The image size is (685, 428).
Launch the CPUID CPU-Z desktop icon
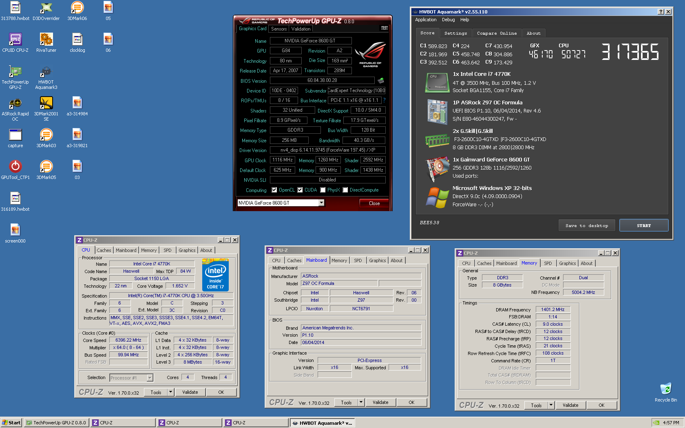click(15, 43)
